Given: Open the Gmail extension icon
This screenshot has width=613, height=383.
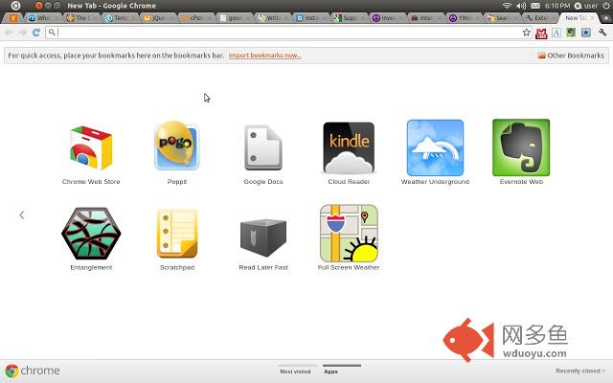Looking at the screenshot, I should tap(541, 34).
